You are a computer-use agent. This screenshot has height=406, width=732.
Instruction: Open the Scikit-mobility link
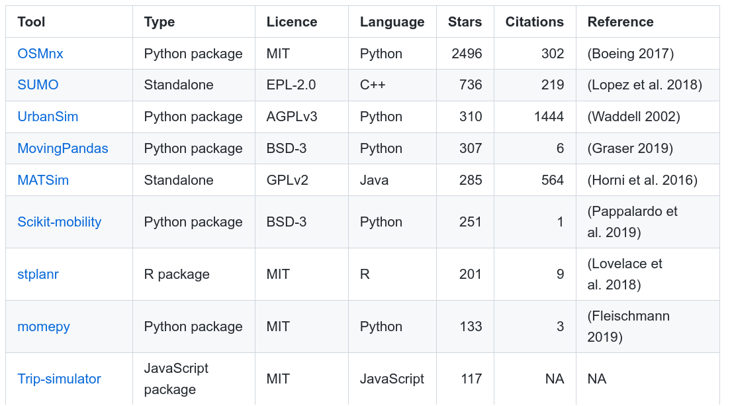coord(60,222)
